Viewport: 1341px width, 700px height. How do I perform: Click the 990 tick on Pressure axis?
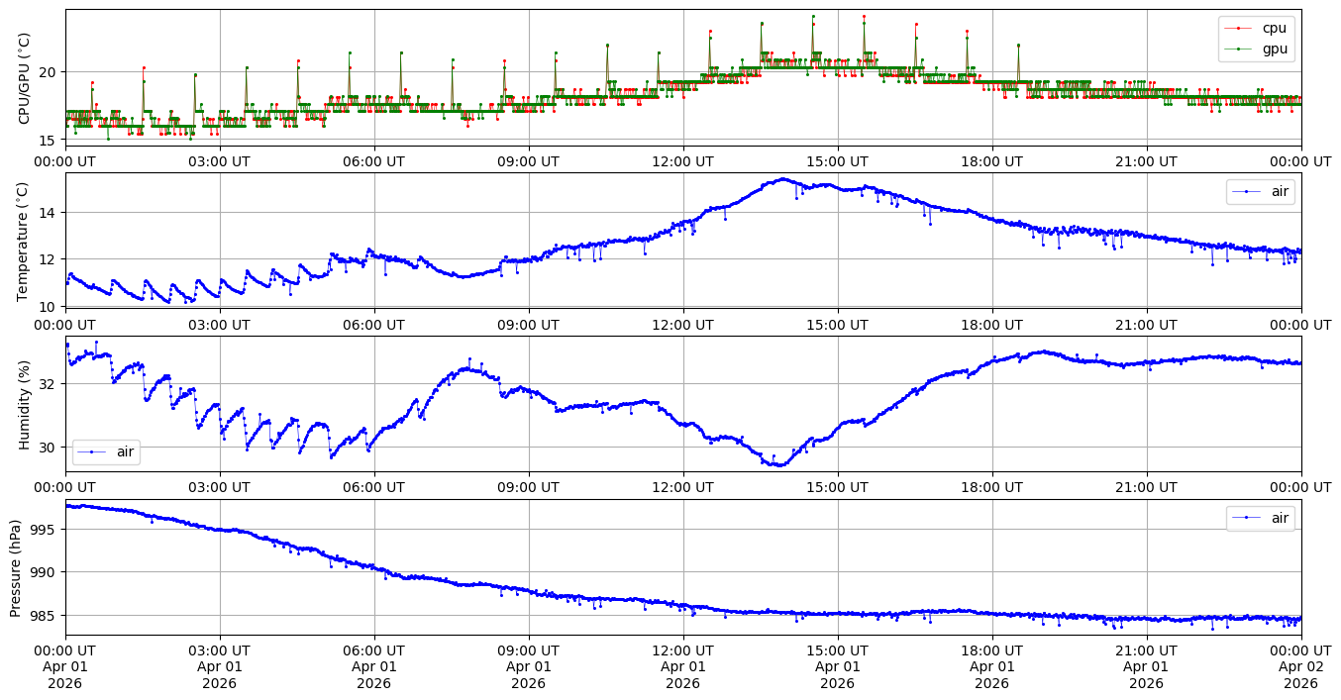[x=45, y=572]
